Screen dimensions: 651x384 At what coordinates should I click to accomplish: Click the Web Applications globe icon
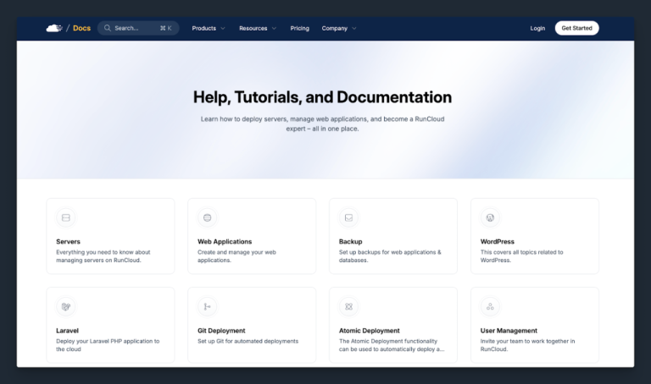point(208,217)
